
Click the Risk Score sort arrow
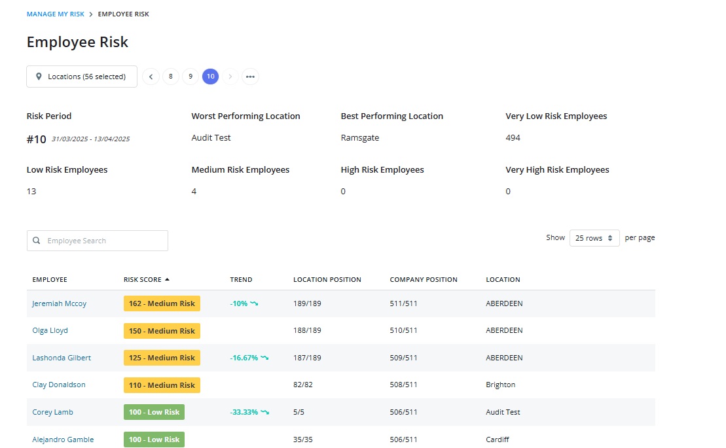[x=167, y=279]
